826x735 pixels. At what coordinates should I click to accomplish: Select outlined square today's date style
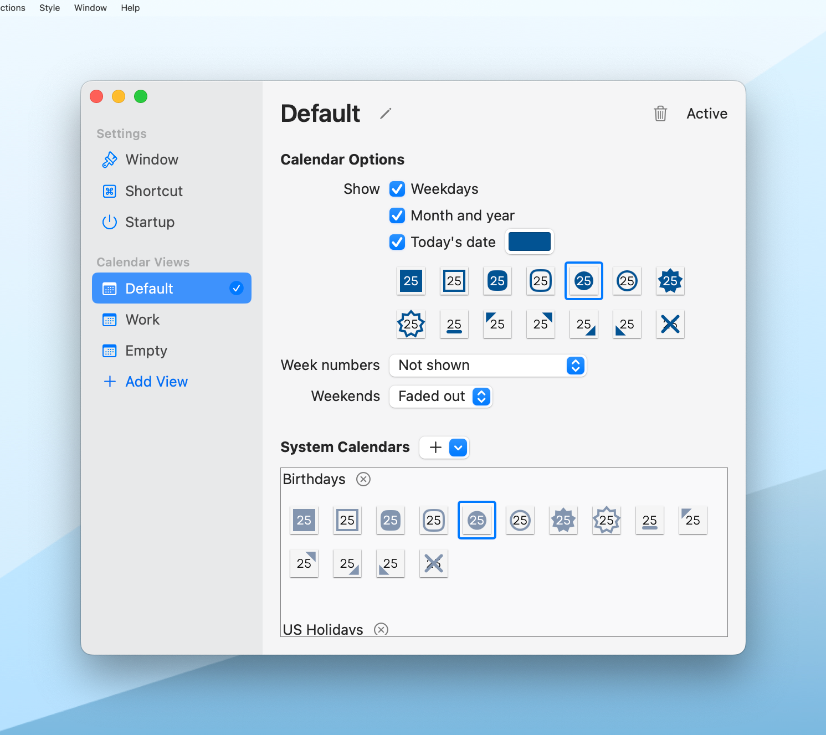pos(454,281)
